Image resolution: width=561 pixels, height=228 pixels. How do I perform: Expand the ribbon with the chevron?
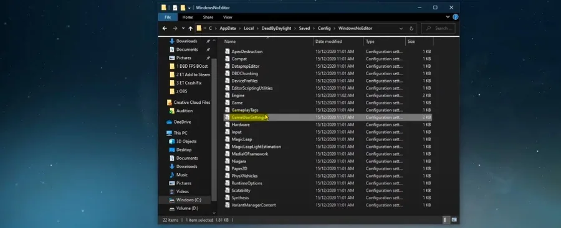448,17
